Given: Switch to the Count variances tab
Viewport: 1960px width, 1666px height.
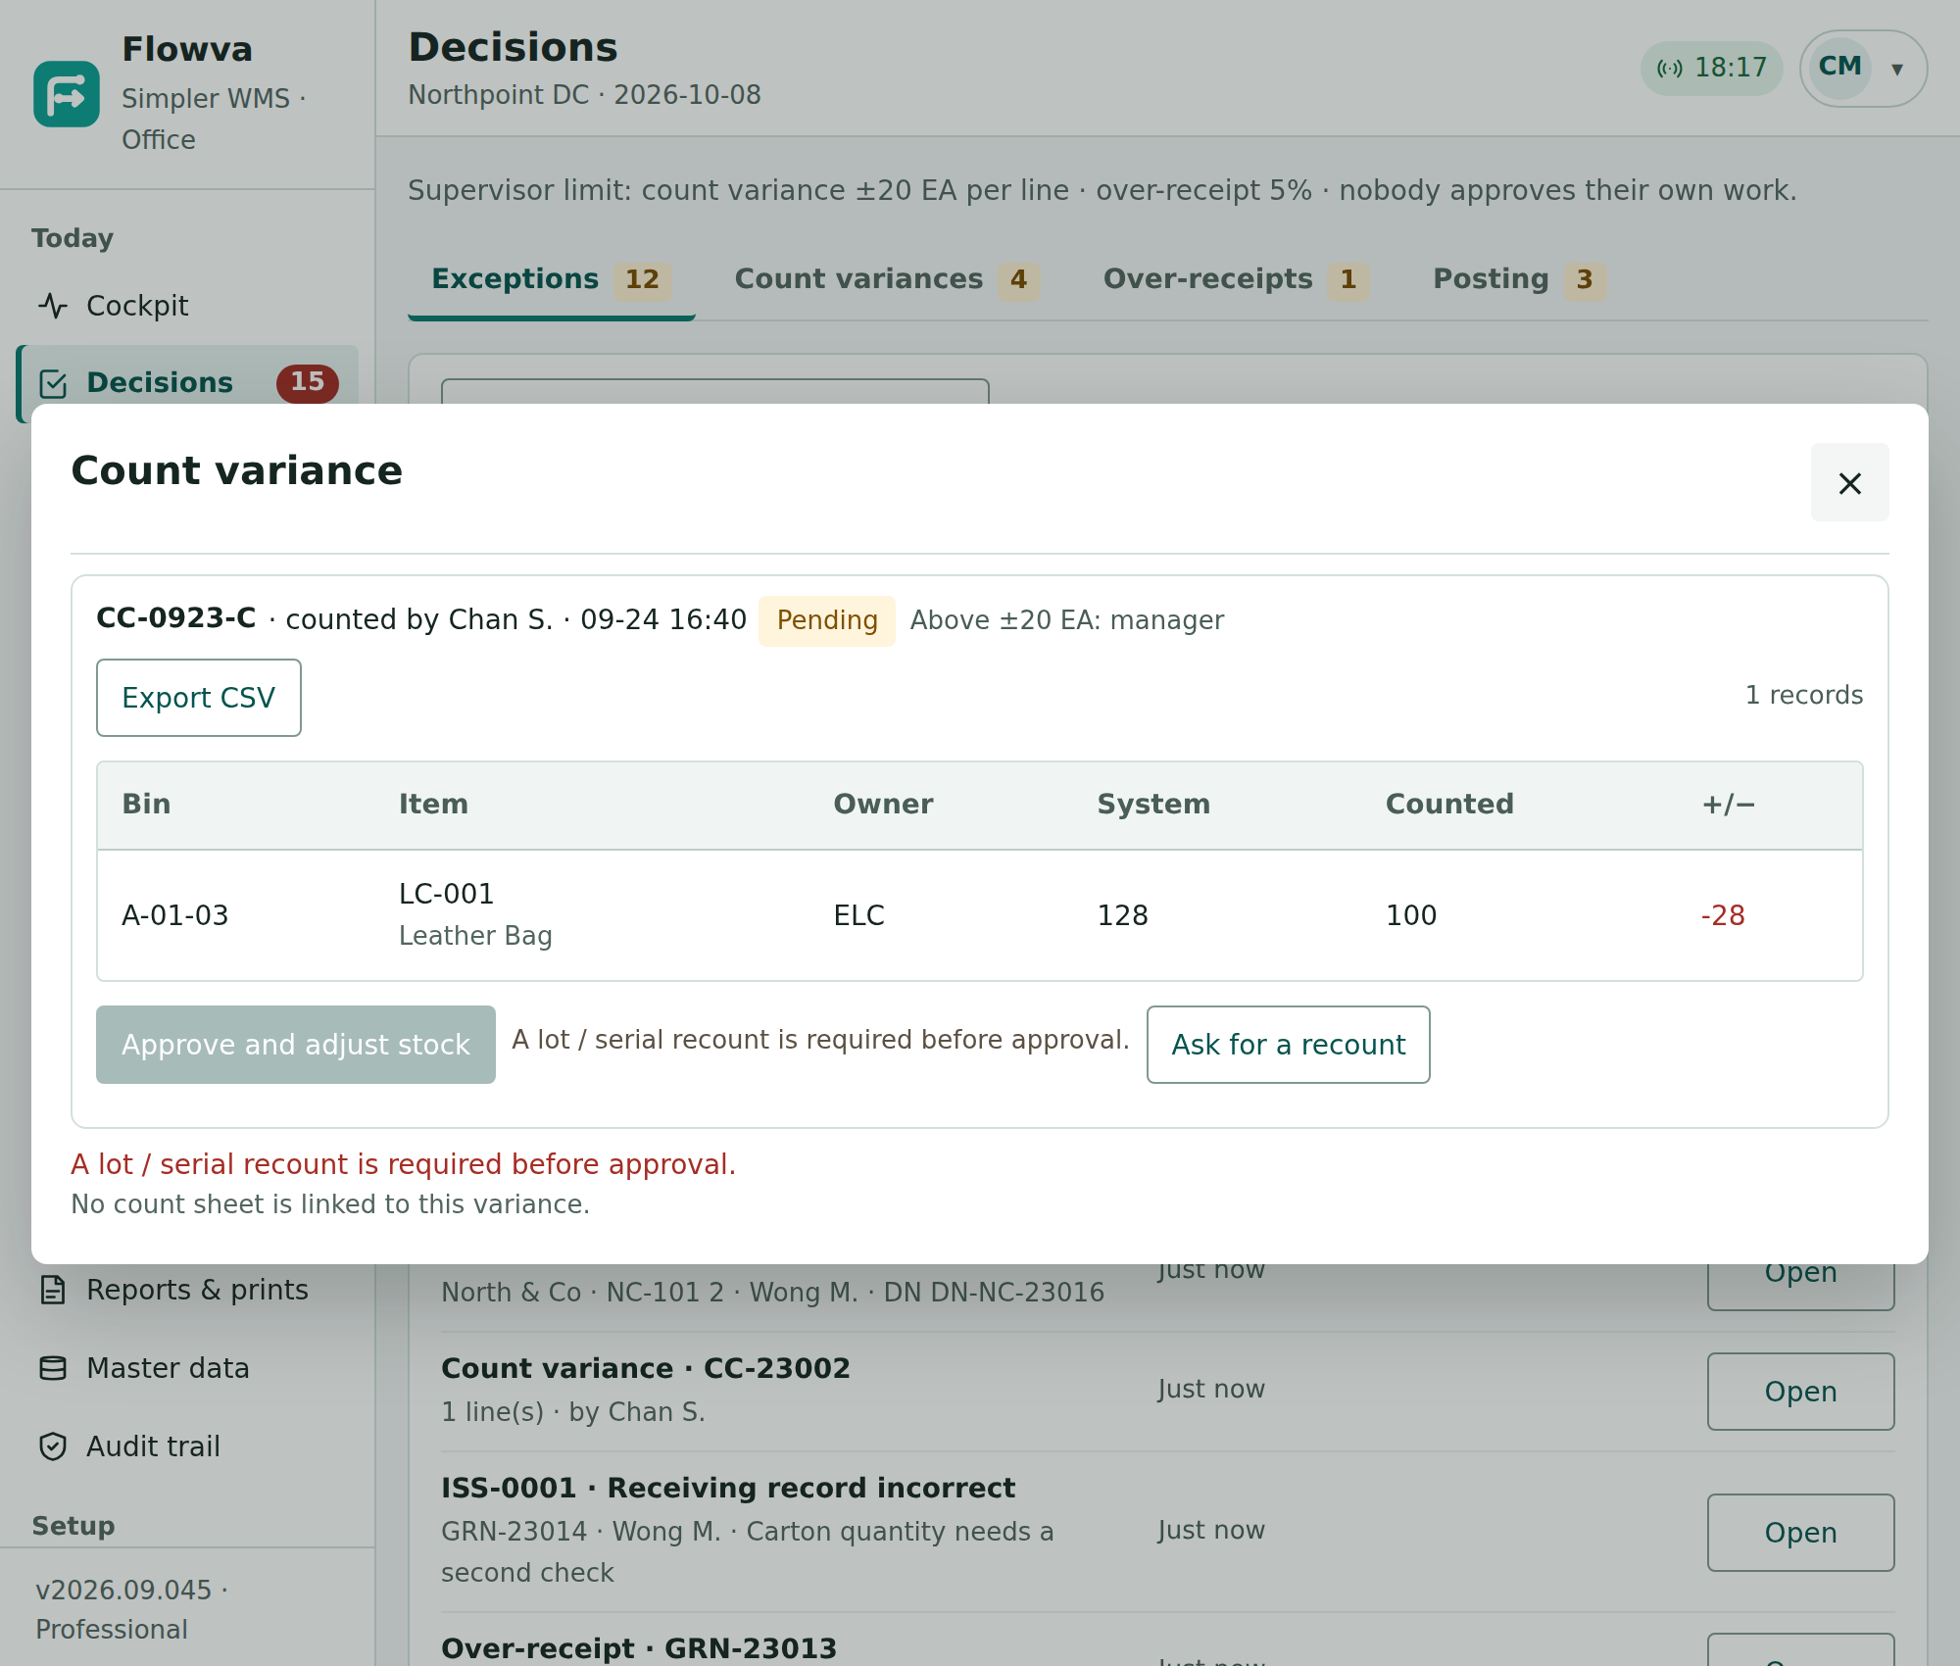Looking at the screenshot, I should tap(886, 280).
